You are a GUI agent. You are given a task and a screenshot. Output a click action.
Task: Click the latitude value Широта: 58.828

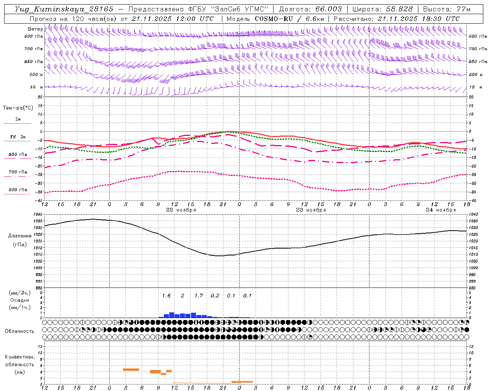coord(382,9)
